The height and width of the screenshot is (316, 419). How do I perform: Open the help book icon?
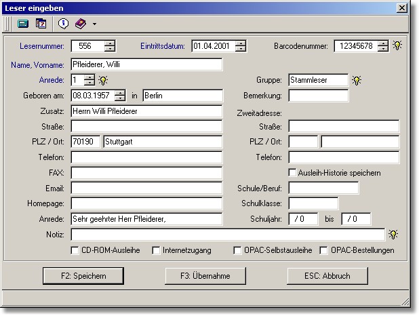point(81,24)
